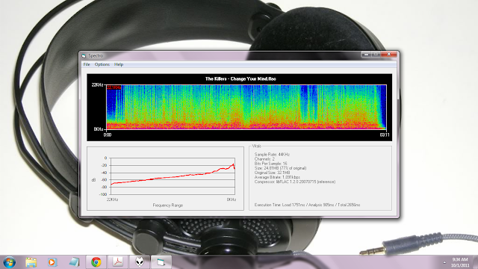The width and height of the screenshot is (478, 269).
Task: Minimize the Spectro window
Action: pos(366,55)
